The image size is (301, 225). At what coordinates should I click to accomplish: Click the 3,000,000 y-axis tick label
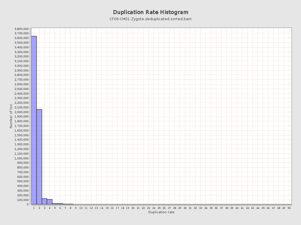tap(22, 66)
